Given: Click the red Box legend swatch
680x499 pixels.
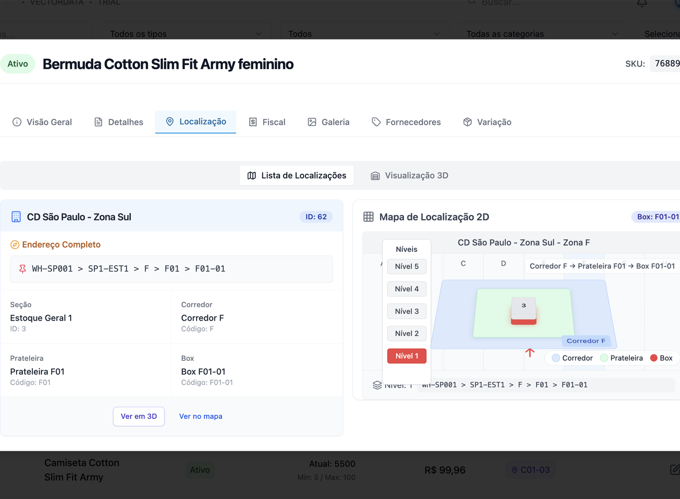Looking at the screenshot, I should tap(654, 358).
